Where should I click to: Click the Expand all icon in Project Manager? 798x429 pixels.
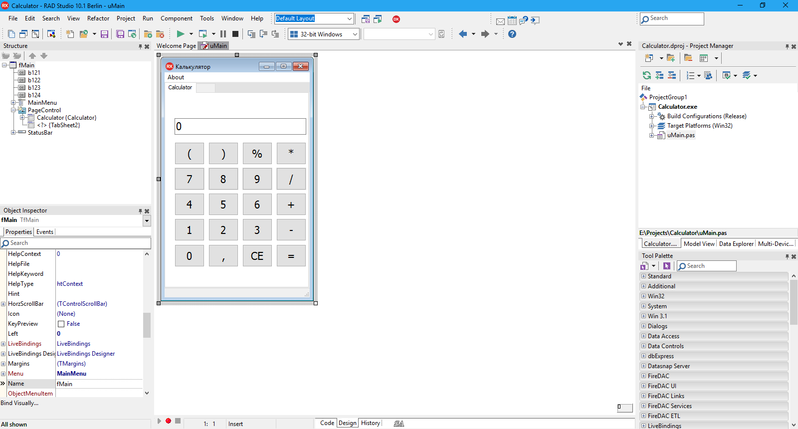(x=659, y=75)
